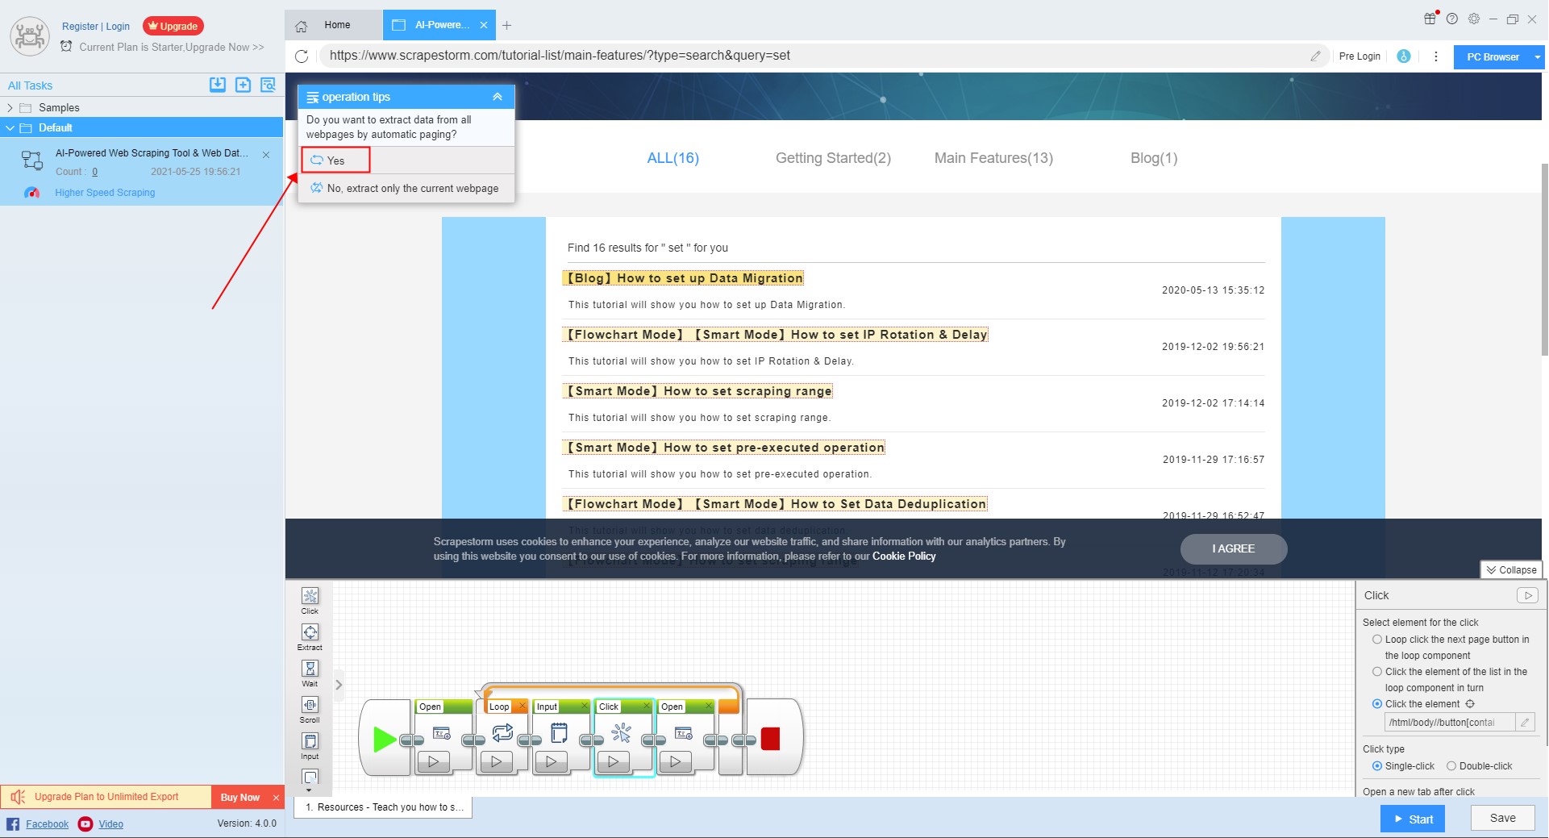The width and height of the screenshot is (1549, 838).
Task: Run the Loop flowchart step
Action: tap(496, 761)
